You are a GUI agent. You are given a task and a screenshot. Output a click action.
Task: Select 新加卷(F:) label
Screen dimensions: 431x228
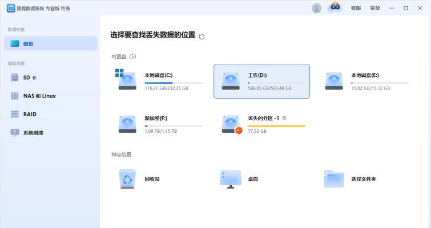(x=156, y=118)
